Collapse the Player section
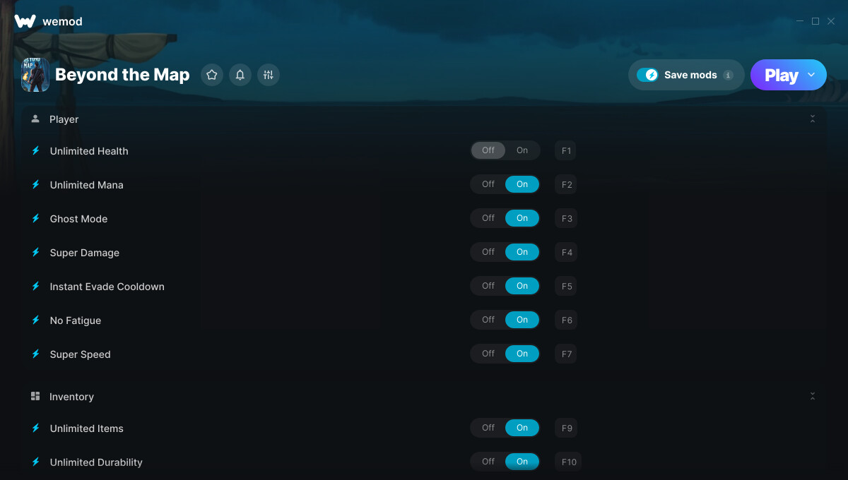The height and width of the screenshot is (480, 848). click(x=813, y=119)
